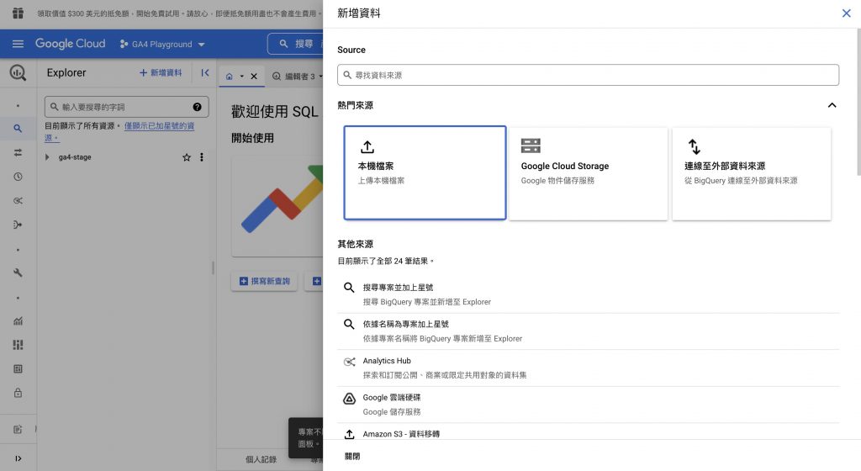Click the Google Cloud logo

click(x=71, y=44)
